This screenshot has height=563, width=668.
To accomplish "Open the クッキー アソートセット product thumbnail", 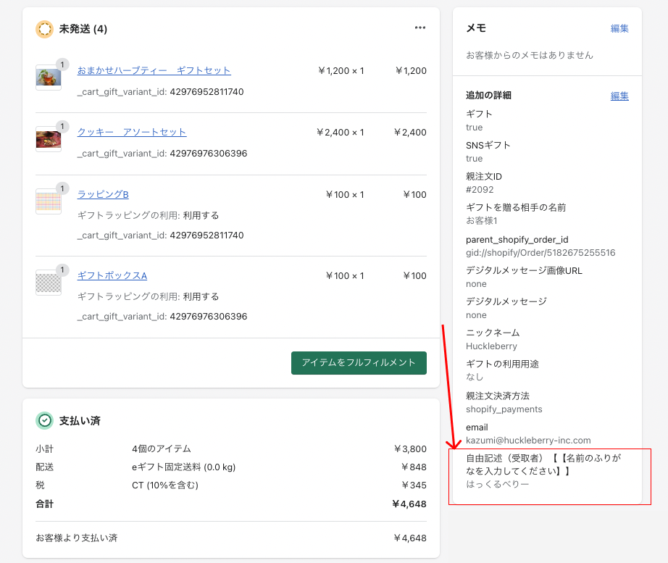I will [49, 138].
